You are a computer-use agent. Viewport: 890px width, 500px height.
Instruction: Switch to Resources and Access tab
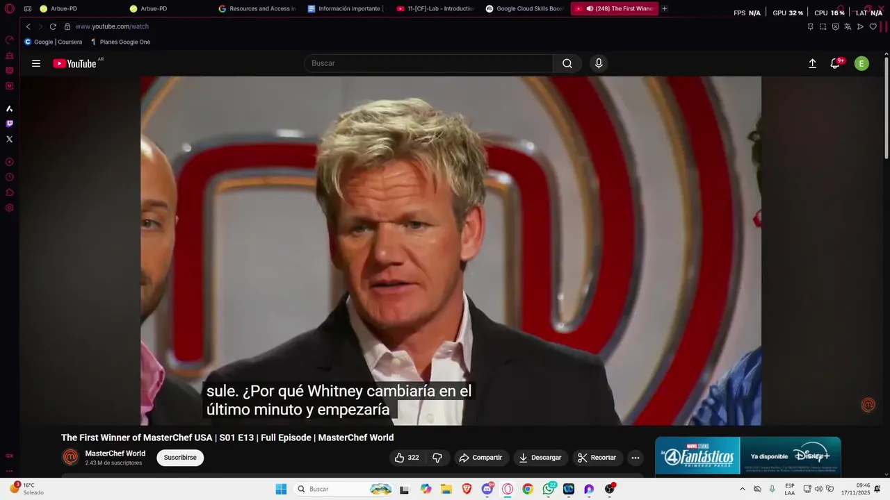(x=258, y=9)
